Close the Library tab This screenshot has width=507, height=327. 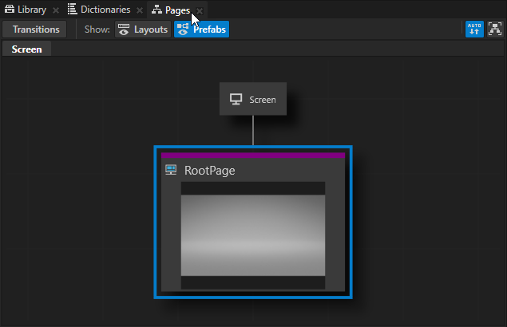pyautogui.click(x=56, y=10)
